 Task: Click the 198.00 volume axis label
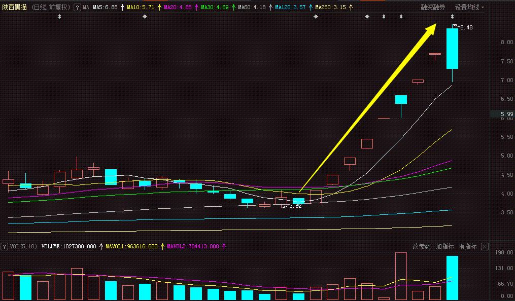coord(504,252)
